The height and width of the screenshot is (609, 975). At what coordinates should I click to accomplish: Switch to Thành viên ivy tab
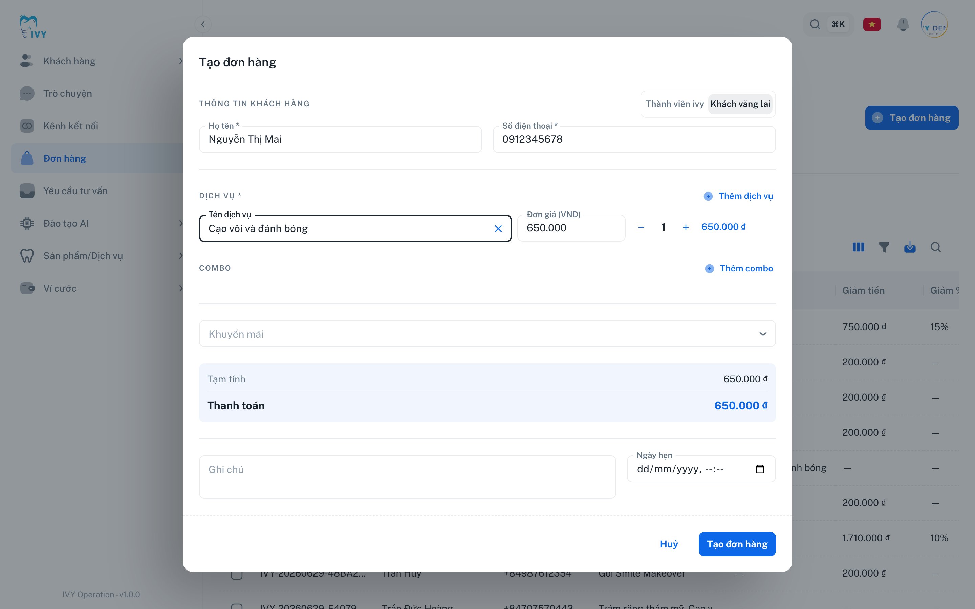click(x=675, y=104)
